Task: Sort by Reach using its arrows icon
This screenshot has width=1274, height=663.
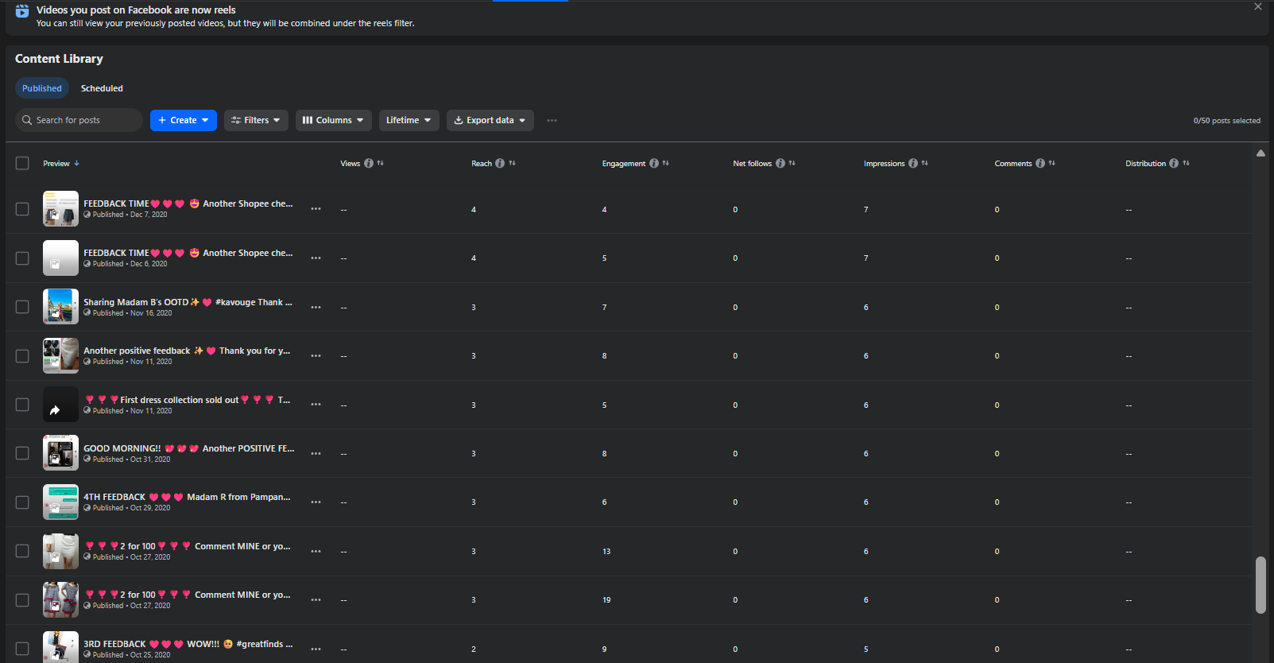Action: (x=513, y=163)
